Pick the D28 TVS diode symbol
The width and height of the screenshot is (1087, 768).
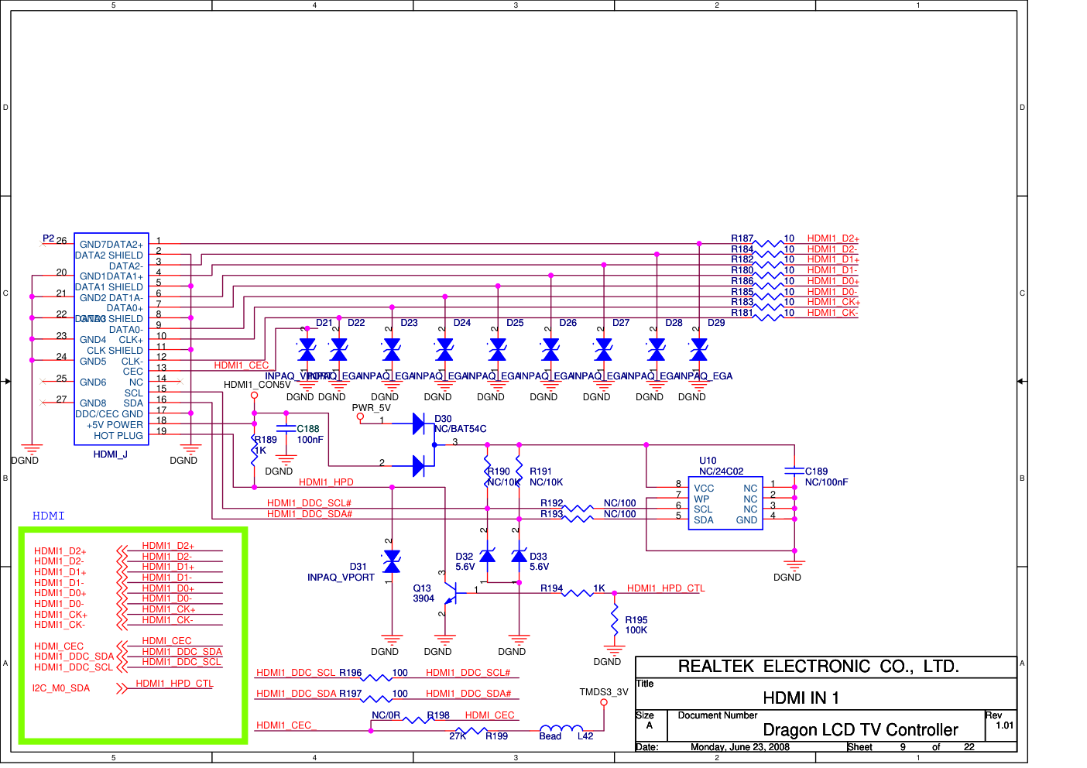[657, 351]
